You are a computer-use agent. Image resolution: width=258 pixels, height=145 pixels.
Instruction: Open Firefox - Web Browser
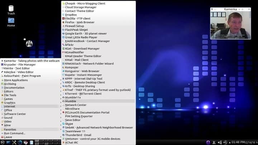99,22
